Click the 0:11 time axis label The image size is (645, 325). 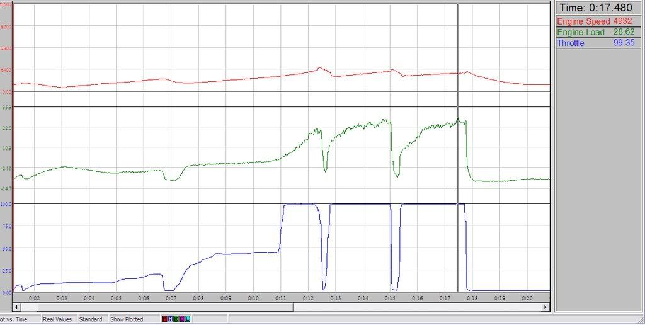(x=281, y=298)
